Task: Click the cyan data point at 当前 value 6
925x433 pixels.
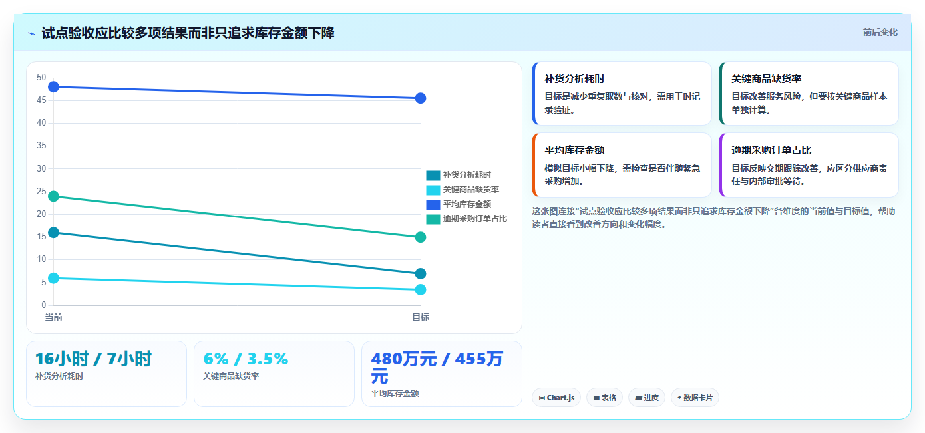Action: point(54,278)
